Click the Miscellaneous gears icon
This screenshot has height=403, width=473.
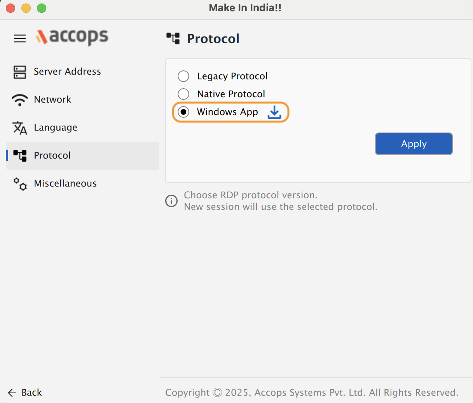point(20,184)
